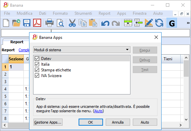Uncheck the IVA Svizzera checkbox
Viewport: 191px width, 131px height.
(37, 76)
